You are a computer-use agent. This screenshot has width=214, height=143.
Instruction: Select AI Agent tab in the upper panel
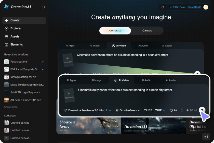tap(70, 46)
